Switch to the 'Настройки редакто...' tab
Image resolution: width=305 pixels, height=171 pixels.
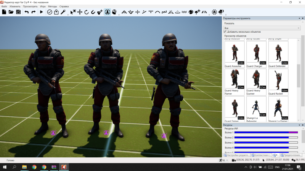236,155
